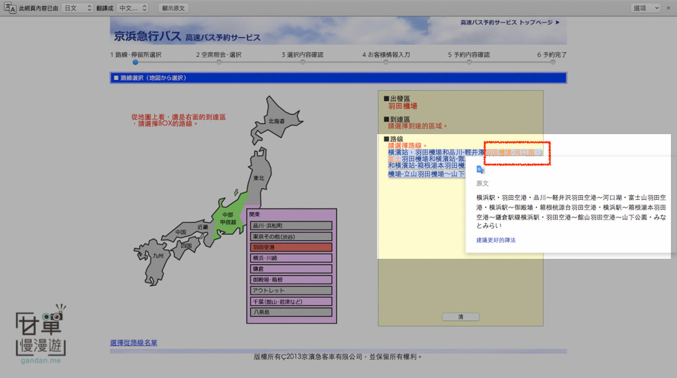Viewport: 677px width, 378px height.
Task: Select 八景島 in the 関東 list
Action: click(x=291, y=312)
